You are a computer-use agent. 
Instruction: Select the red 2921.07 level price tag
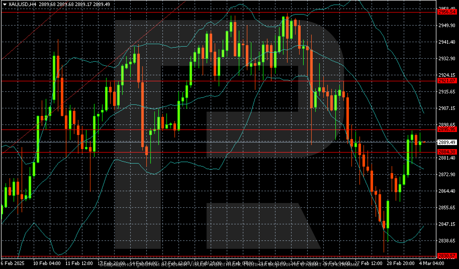[447, 81]
